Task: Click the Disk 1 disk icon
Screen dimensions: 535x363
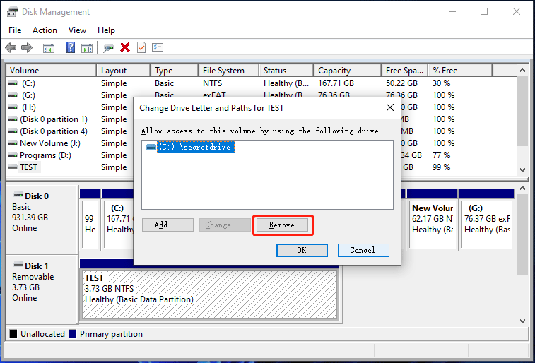Action: (x=18, y=265)
